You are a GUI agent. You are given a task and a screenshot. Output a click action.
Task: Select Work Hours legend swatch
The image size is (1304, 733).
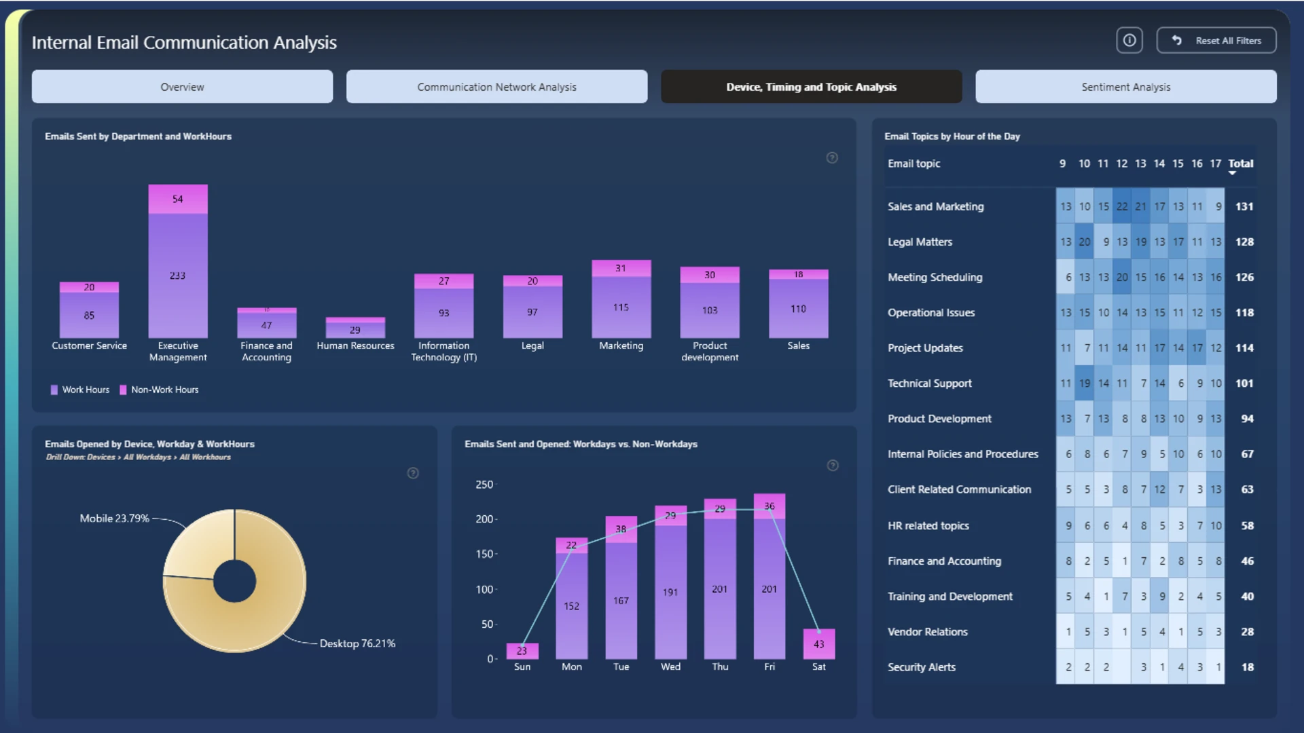click(x=54, y=390)
